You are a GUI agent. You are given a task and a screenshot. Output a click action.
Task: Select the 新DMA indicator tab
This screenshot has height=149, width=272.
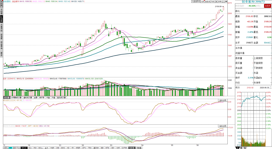96,148
